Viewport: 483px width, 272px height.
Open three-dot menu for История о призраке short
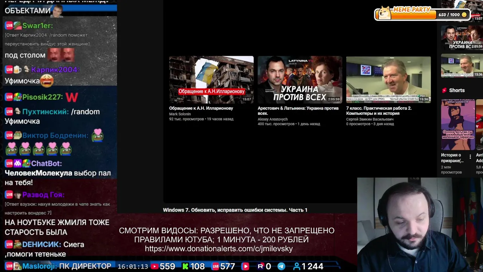tap(470, 157)
